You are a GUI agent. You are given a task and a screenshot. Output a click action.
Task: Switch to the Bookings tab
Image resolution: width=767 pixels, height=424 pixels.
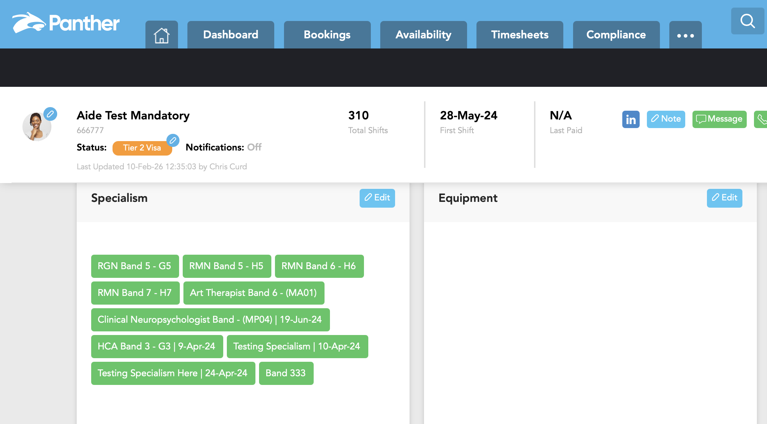[x=327, y=35]
